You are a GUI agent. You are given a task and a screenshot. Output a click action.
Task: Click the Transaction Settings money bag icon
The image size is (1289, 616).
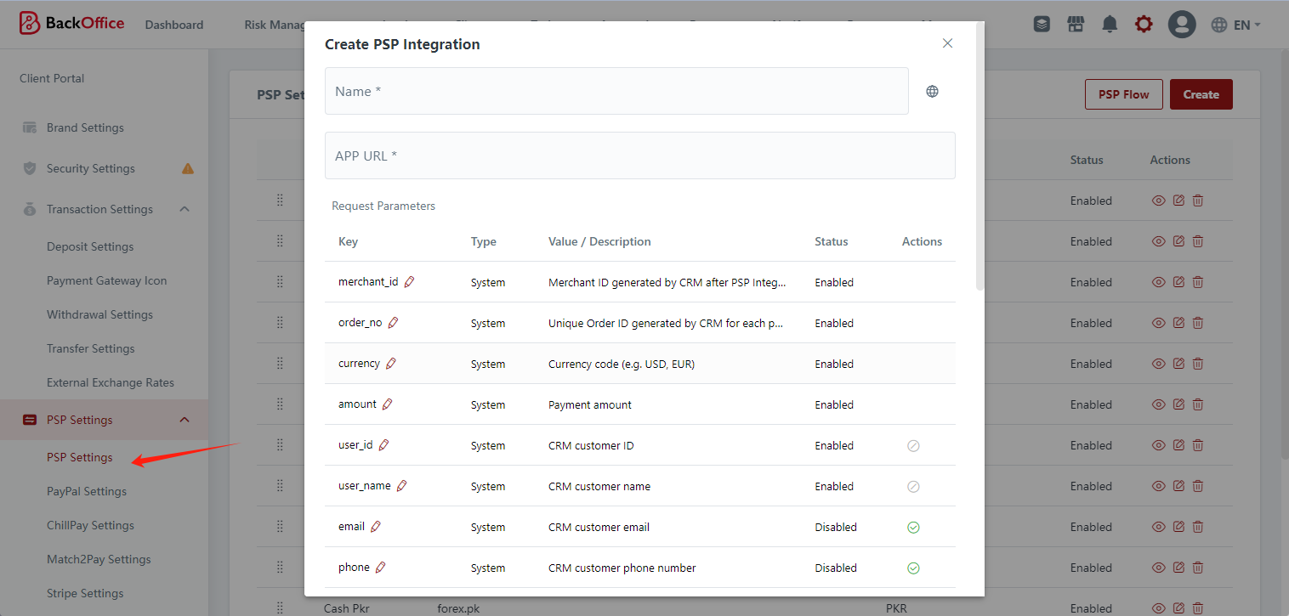(x=30, y=209)
